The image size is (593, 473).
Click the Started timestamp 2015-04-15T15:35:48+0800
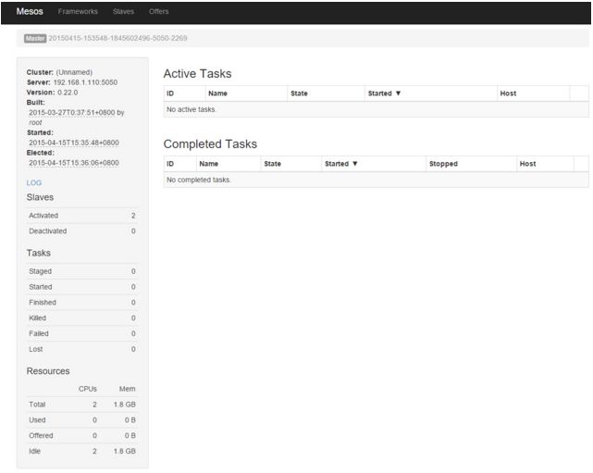74,143
